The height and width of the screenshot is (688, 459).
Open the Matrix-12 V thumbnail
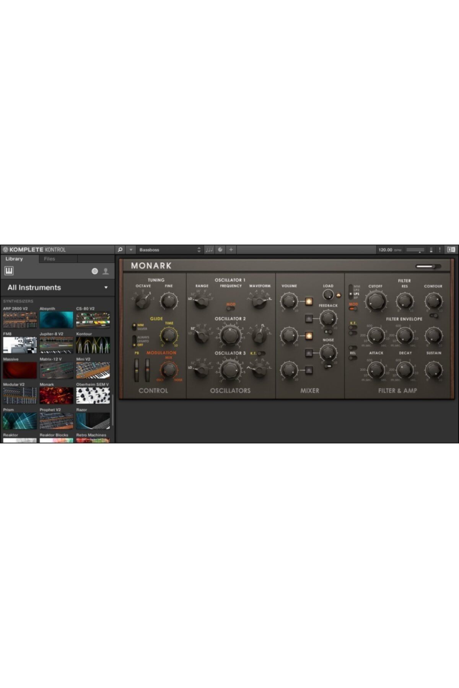coord(56,370)
